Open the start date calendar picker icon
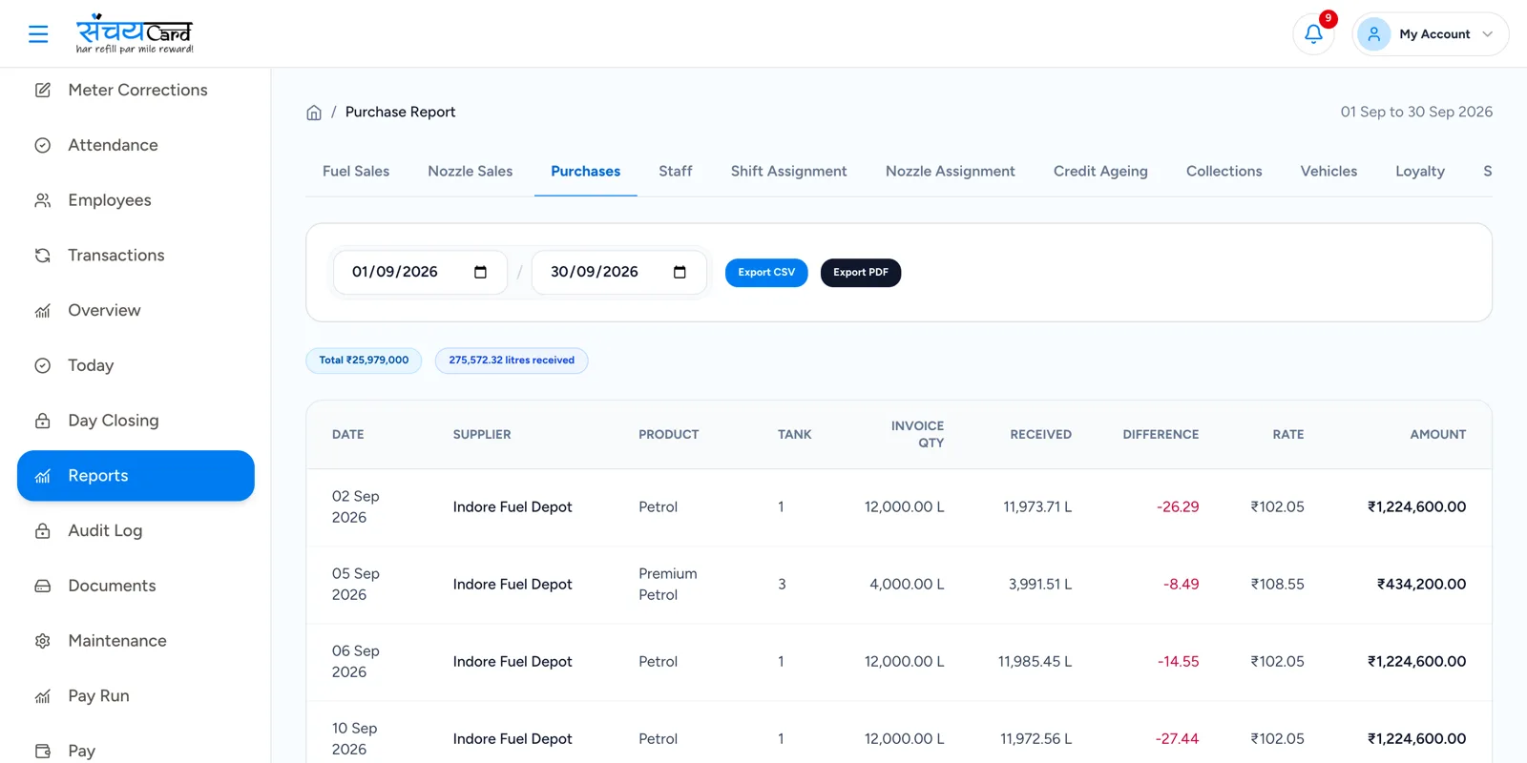Screen dimensions: 1527x763 pos(480,272)
